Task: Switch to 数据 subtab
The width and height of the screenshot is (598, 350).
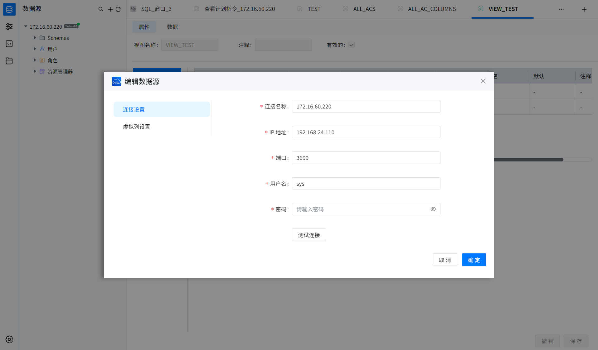Action: pos(172,27)
